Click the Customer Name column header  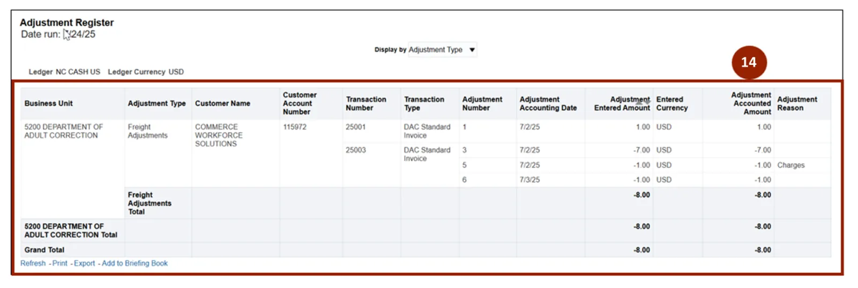click(x=222, y=104)
